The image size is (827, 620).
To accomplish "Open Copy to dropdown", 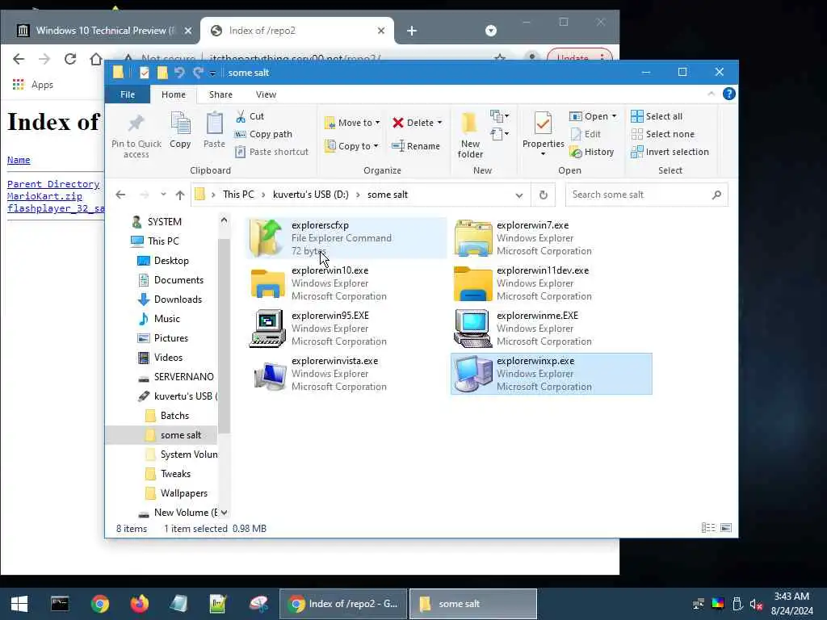I will pyautogui.click(x=351, y=146).
